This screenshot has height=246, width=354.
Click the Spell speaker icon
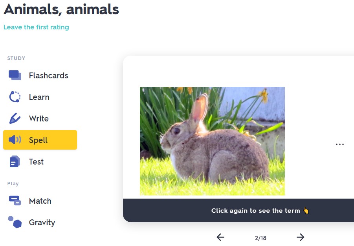click(x=15, y=140)
